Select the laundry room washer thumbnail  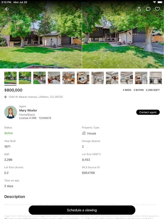(156, 78)
